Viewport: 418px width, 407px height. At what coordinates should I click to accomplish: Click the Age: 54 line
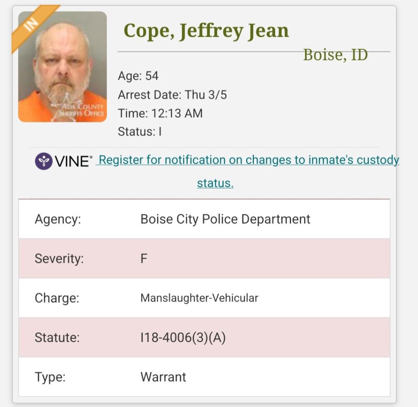138,76
